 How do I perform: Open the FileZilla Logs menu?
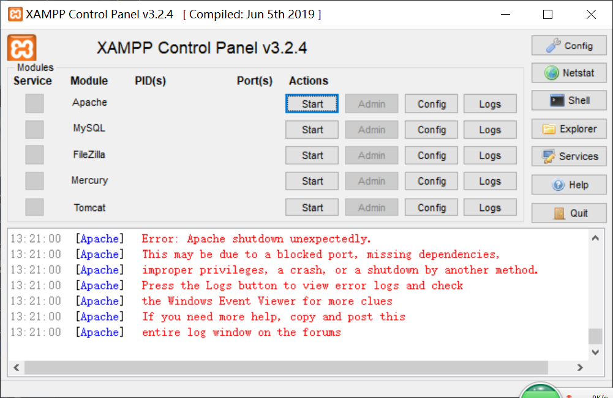pos(491,155)
